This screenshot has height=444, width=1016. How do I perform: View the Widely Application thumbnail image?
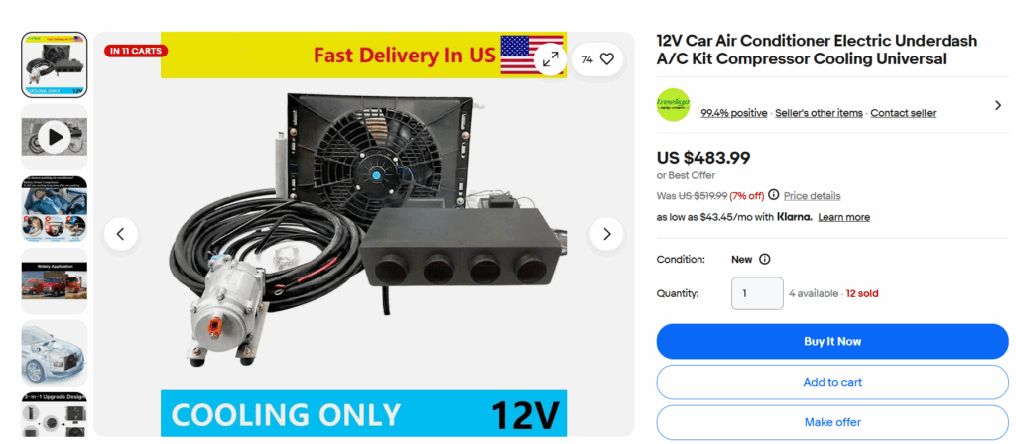coord(55,281)
